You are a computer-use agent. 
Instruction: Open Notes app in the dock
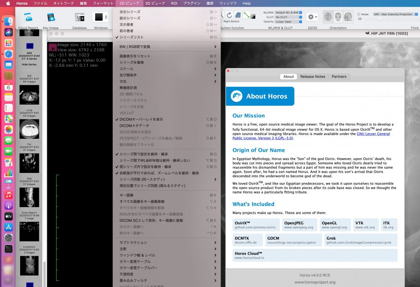[x=9, y=97]
